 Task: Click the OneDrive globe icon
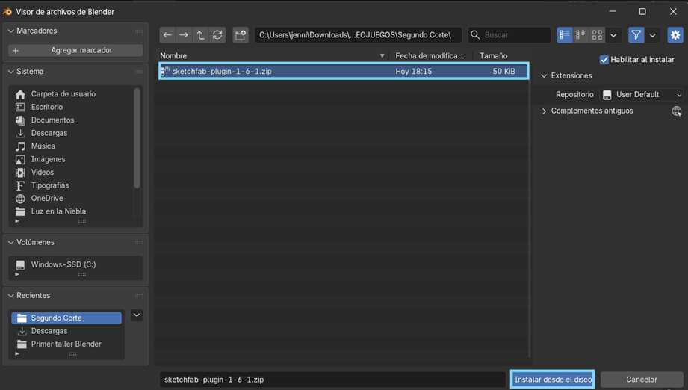pyautogui.click(x=20, y=199)
